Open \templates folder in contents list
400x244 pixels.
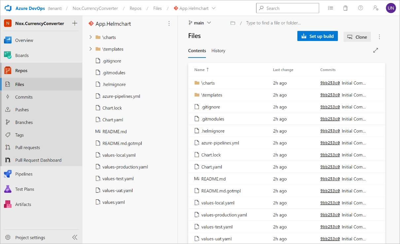(212, 95)
